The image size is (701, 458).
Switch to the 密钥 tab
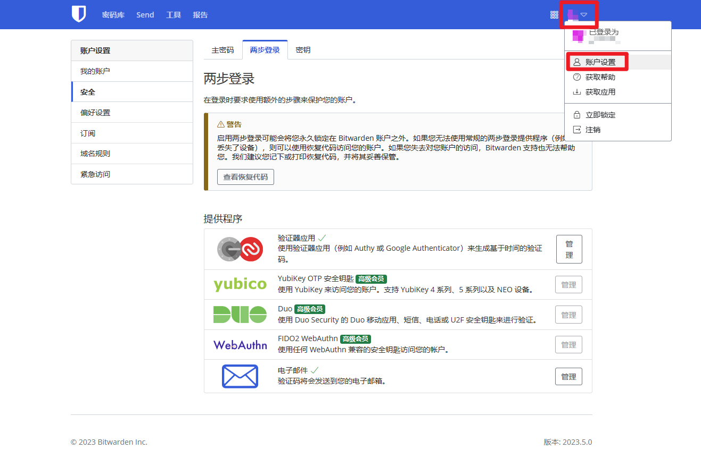[x=303, y=50]
